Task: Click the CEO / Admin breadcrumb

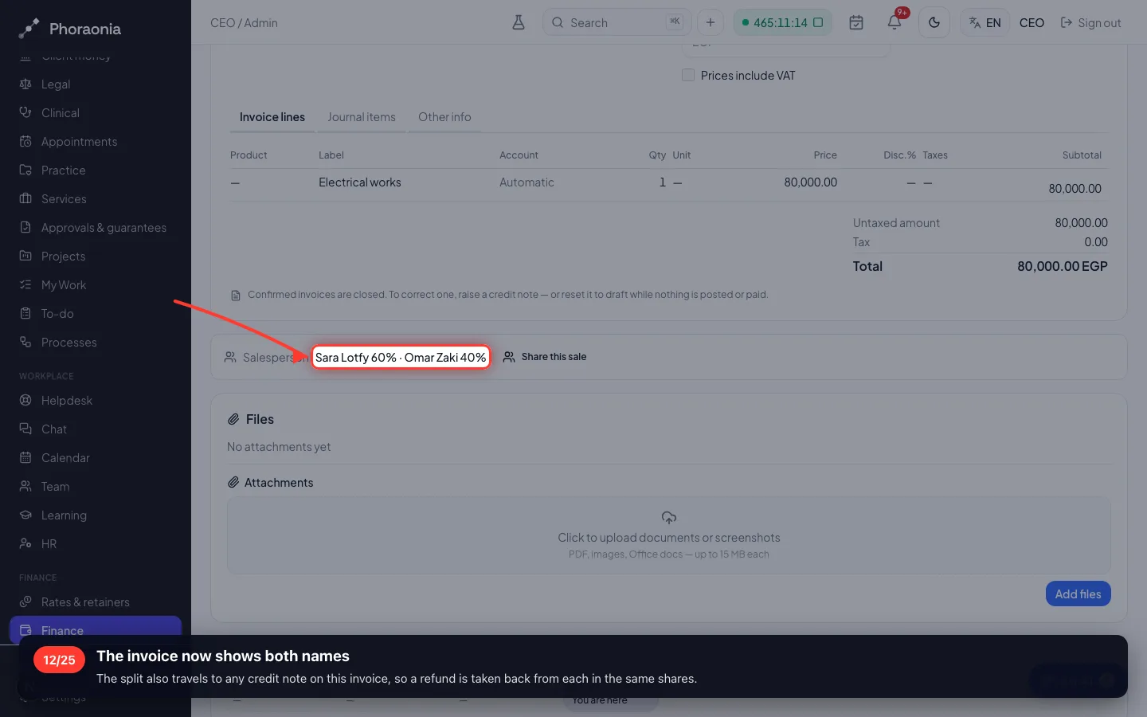Action: pyautogui.click(x=244, y=22)
